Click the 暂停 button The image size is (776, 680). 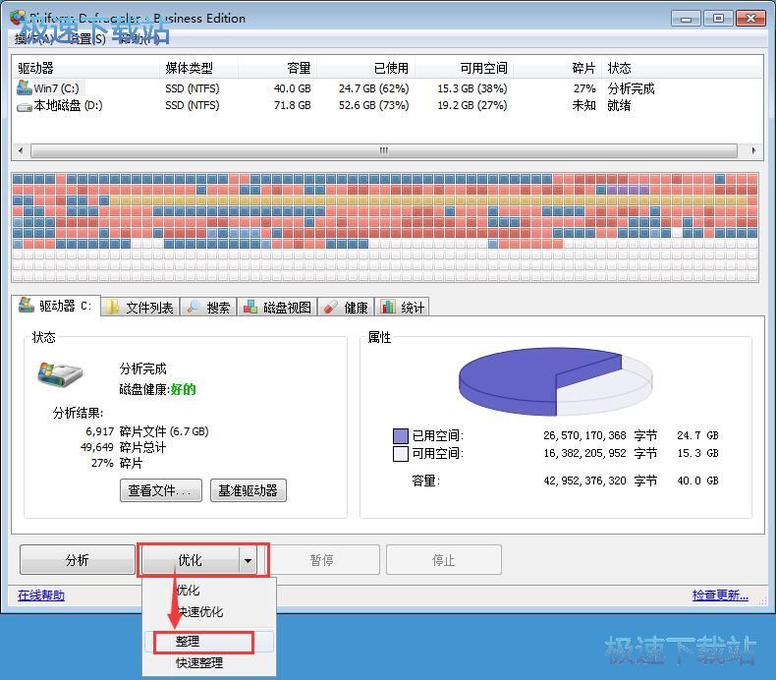tap(321, 560)
